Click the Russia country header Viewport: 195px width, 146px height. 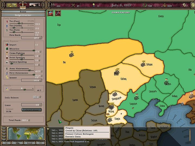(23, 12)
